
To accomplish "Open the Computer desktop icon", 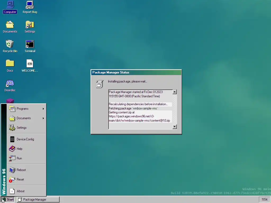I will pos(10,7).
